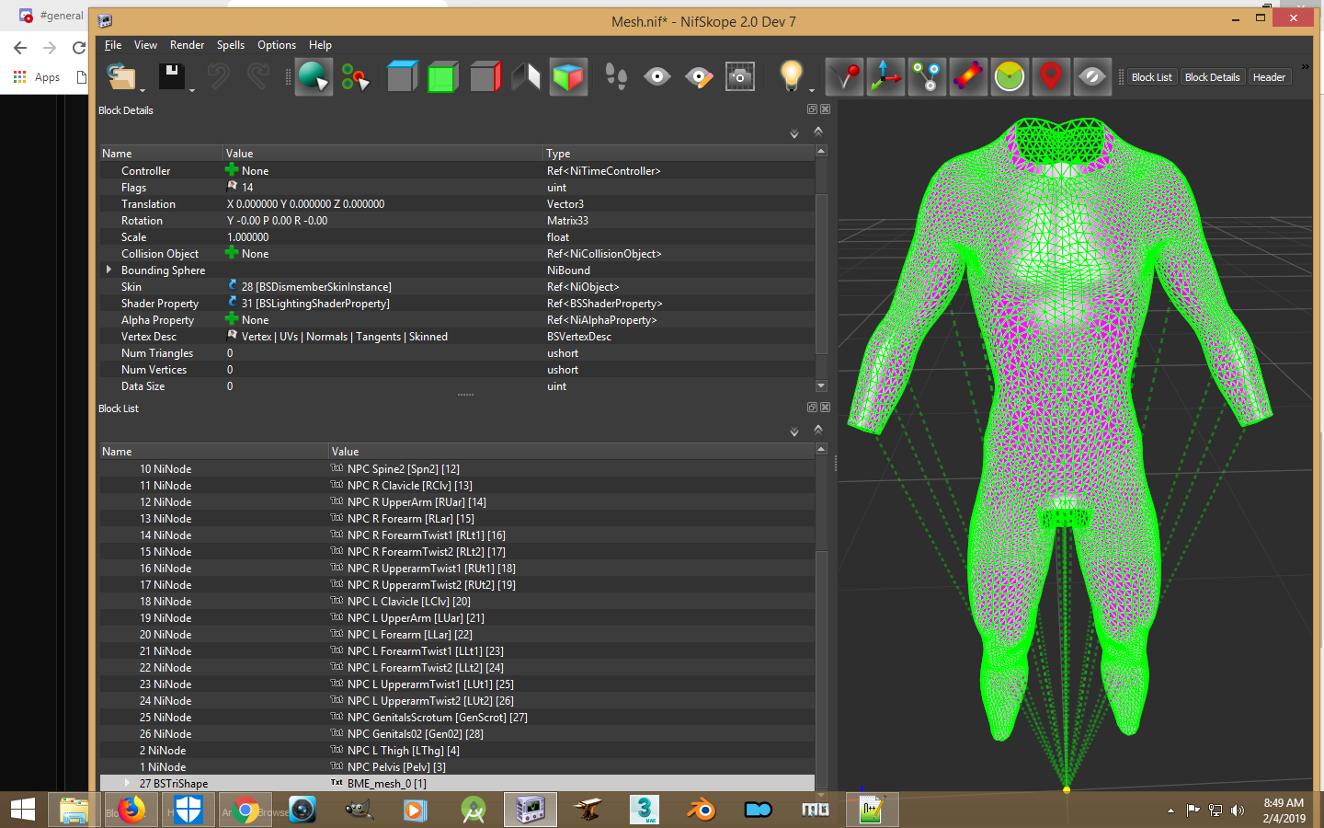Image resolution: width=1324 pixels, height=828 pixels.
Task: Open Blender from the taskbar
Action: pos(702,810)
